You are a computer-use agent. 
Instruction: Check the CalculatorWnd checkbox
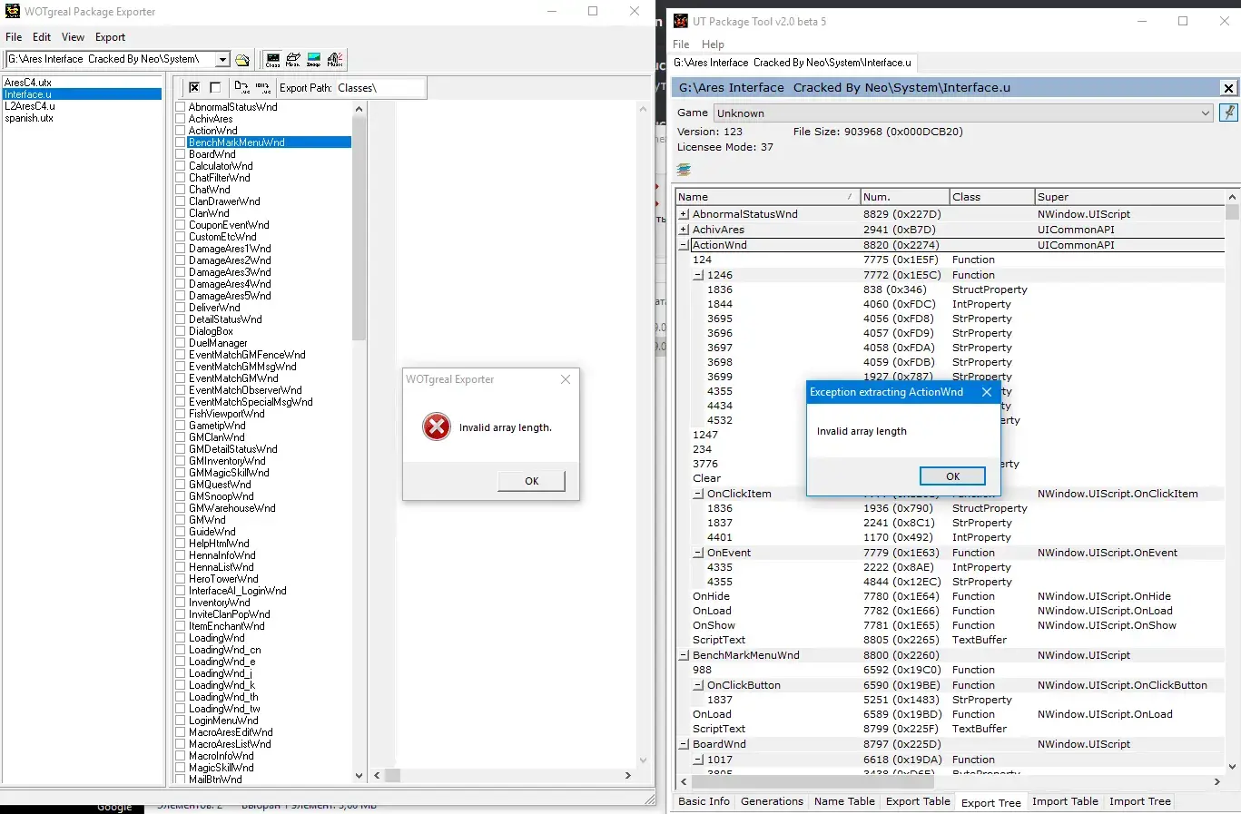pos(181,166)
